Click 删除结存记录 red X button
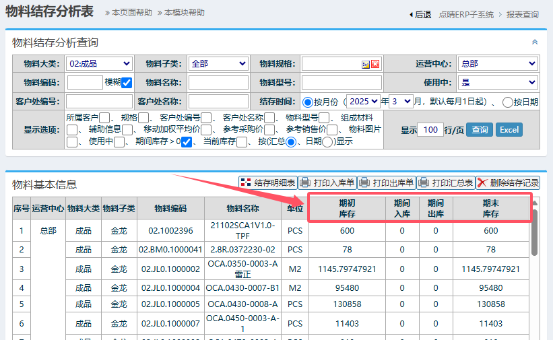 [507, 182]
